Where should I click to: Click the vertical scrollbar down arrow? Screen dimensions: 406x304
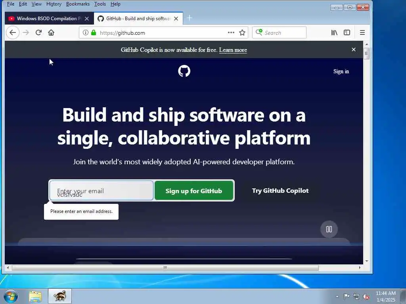coord(367,261)
